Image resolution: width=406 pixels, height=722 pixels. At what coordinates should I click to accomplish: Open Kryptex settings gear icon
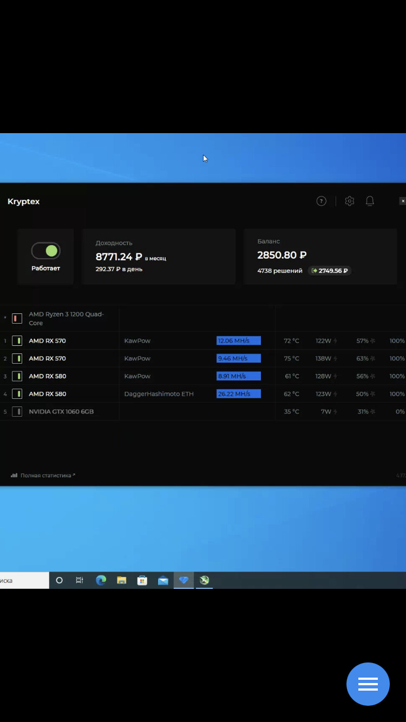coord(350,201)
